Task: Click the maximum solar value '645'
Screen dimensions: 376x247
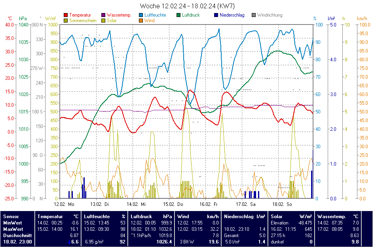Action: point(309,229)
